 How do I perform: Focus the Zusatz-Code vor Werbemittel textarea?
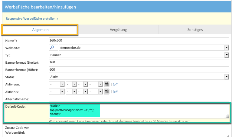click(139, 131)
